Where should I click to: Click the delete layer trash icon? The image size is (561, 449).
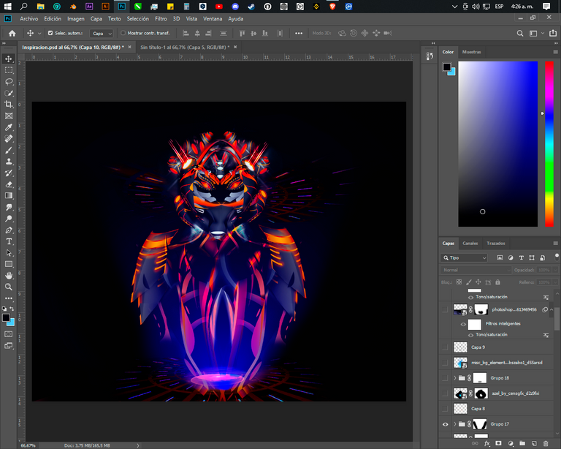[545, 443]
